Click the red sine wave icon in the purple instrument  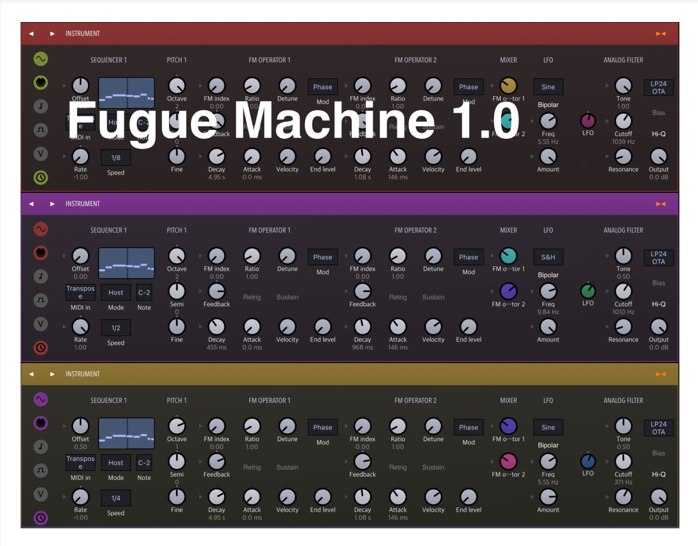(x=41, y=229)
